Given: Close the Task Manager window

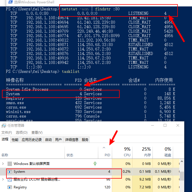Looking at the screenshot, I should [178, 125].
